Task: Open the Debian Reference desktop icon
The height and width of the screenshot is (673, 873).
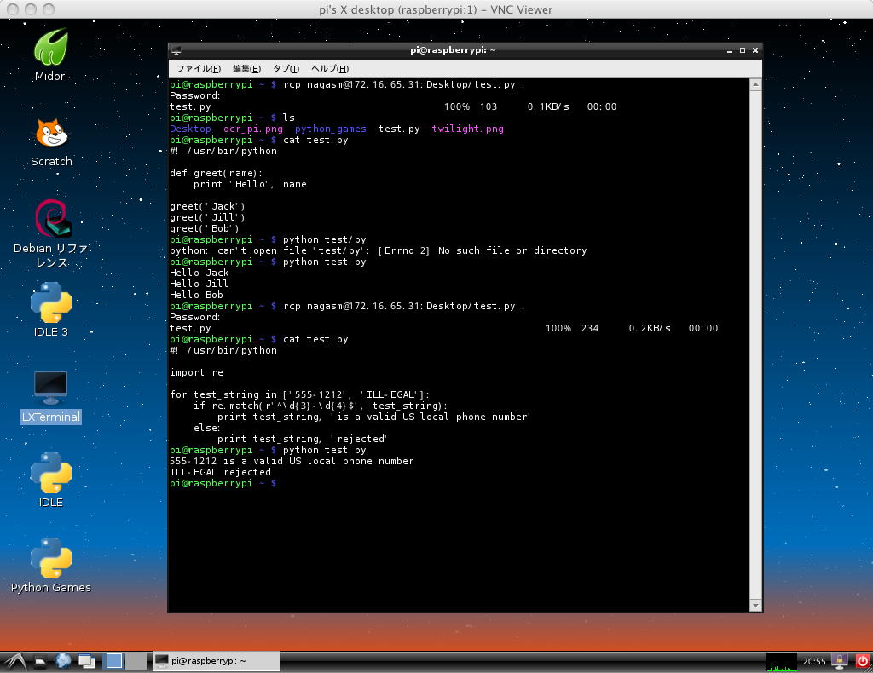Action: tap(50, 234)
